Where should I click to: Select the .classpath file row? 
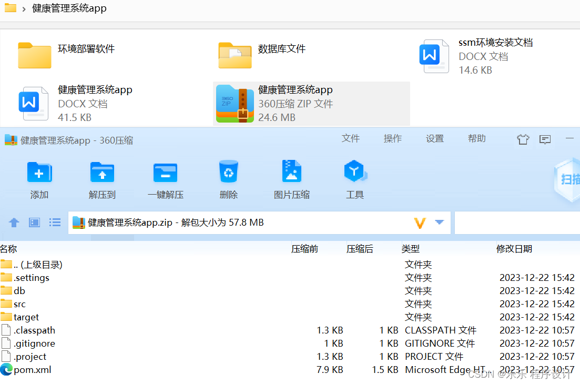pos(290,330)
